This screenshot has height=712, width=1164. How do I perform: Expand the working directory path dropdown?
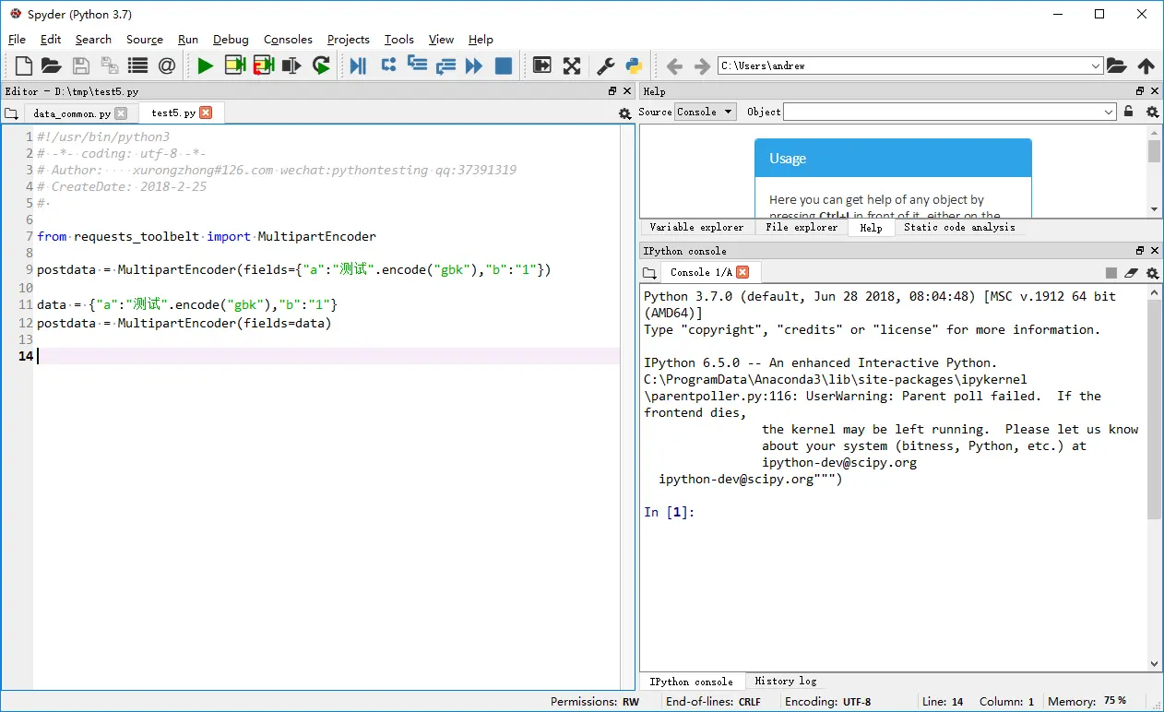coord(1096,65)
